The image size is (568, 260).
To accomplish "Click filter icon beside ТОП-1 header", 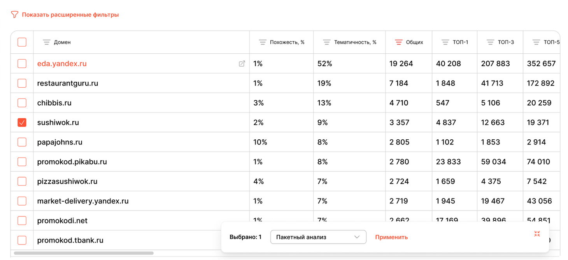I will [x=445, y=42].
